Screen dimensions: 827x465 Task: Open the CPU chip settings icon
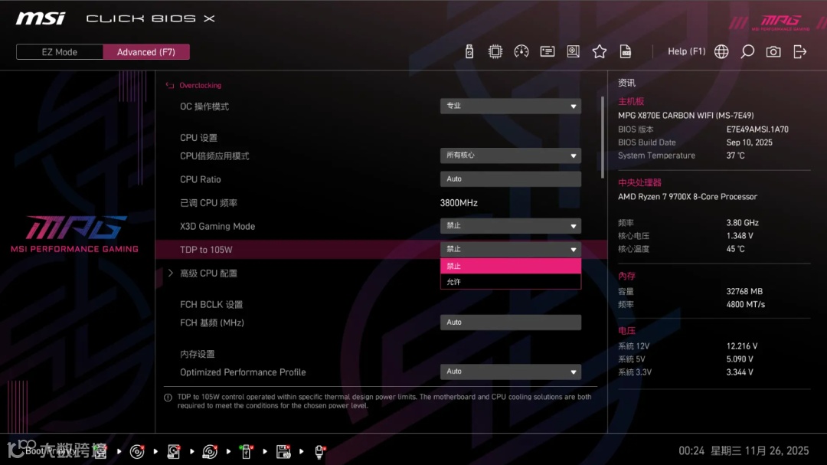(495, 52)
